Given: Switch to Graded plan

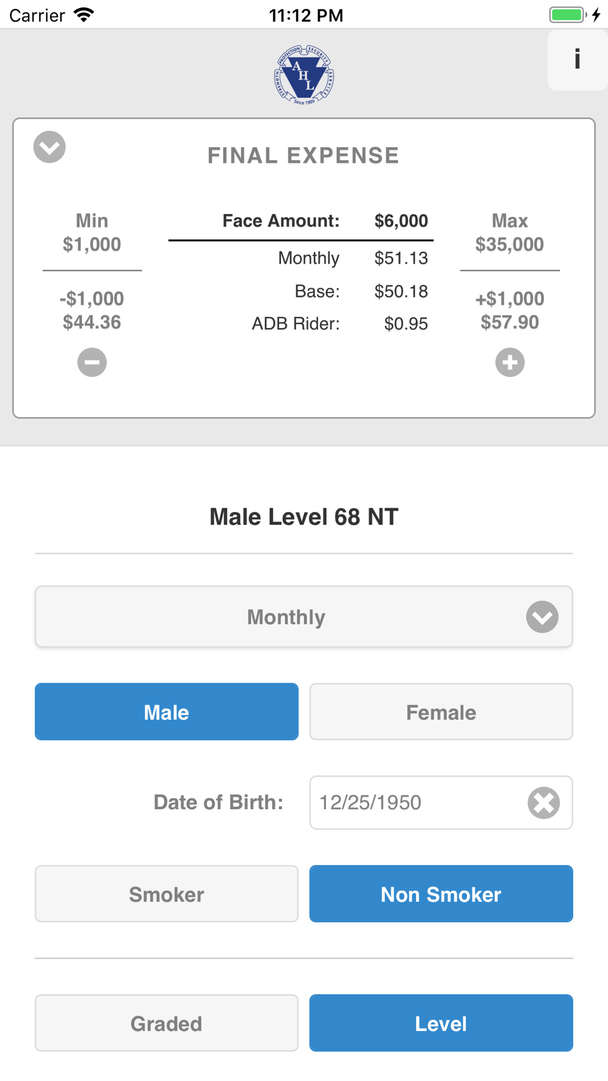Looking at the screenshot, I should [x=167, y=1023].
